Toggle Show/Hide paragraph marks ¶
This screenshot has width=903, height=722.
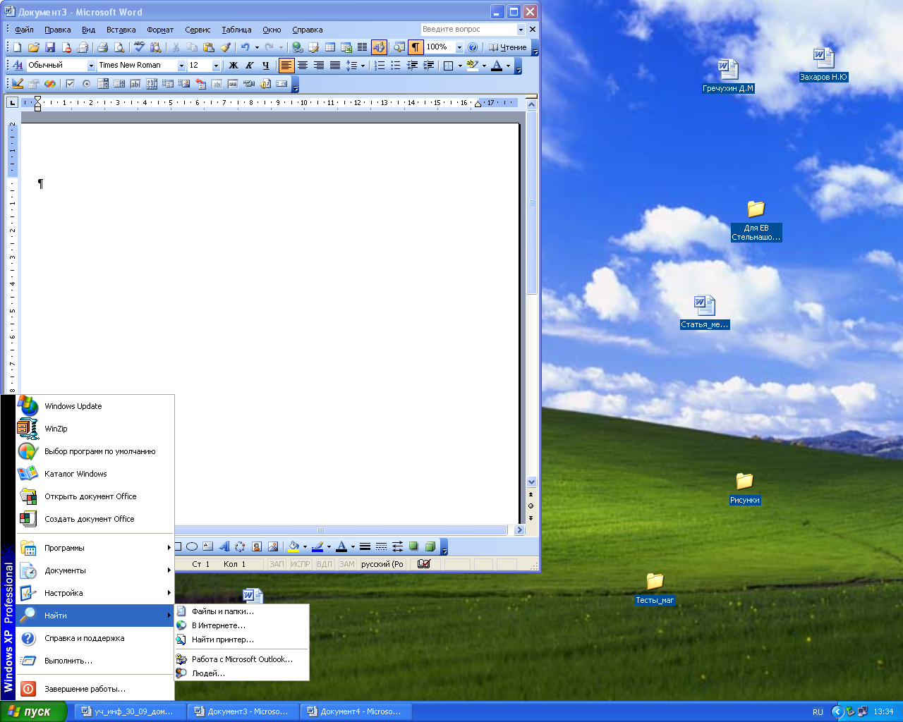(416, 47)
